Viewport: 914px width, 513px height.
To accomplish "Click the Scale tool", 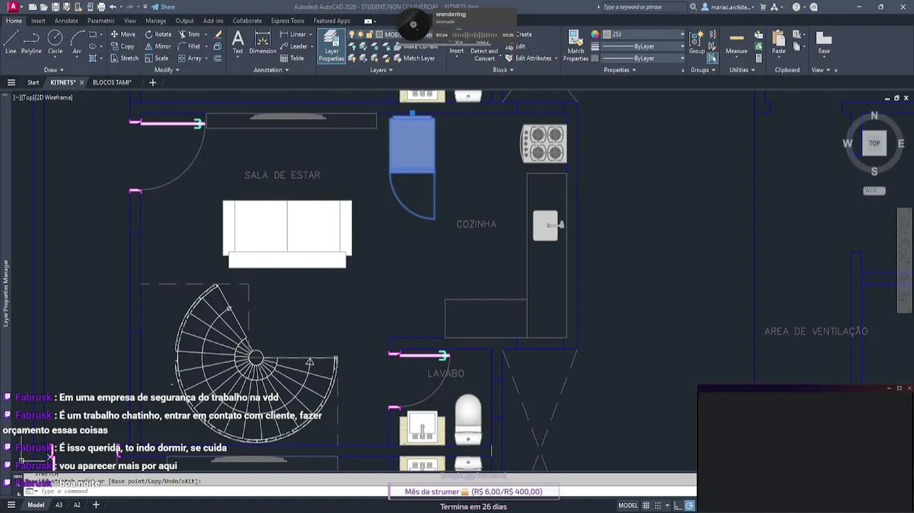I will click(157, 58).
